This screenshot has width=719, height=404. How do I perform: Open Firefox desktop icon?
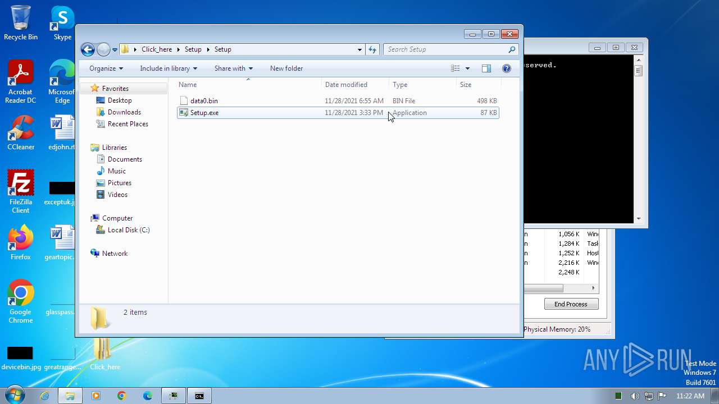pyautogui.click(x=21, y=243)
